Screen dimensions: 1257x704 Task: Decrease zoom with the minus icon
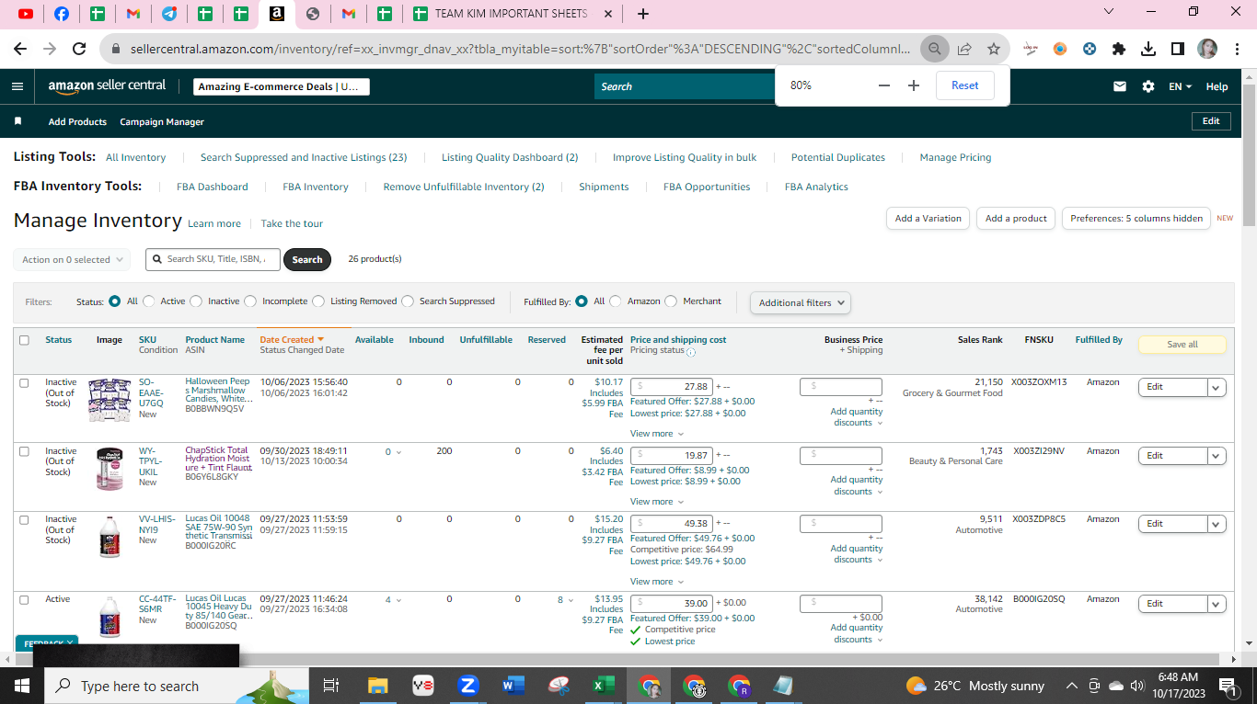tap(884, 85)
